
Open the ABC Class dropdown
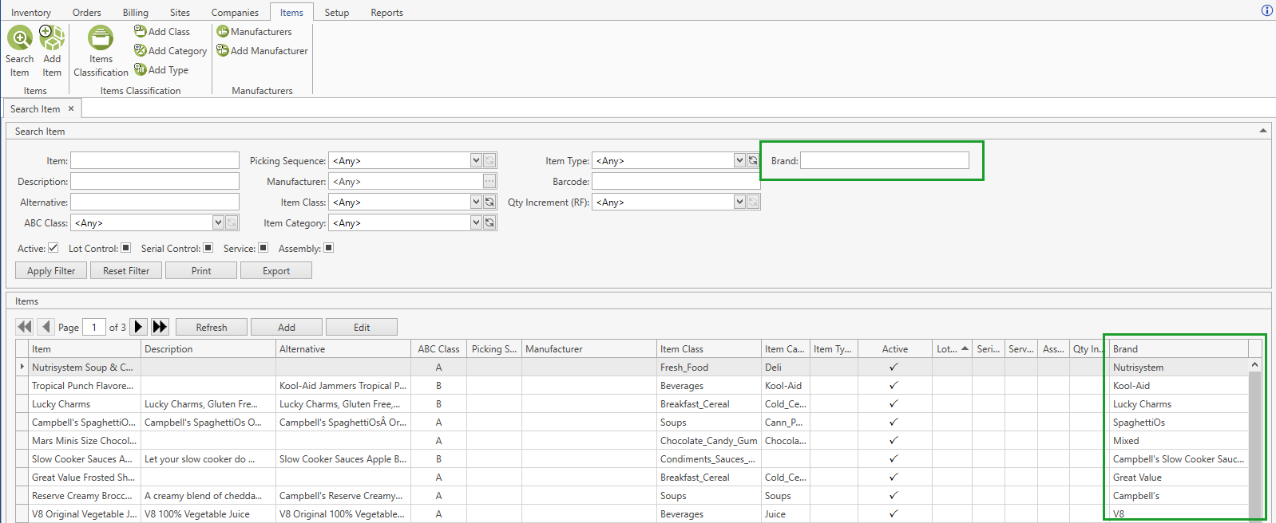218,222
